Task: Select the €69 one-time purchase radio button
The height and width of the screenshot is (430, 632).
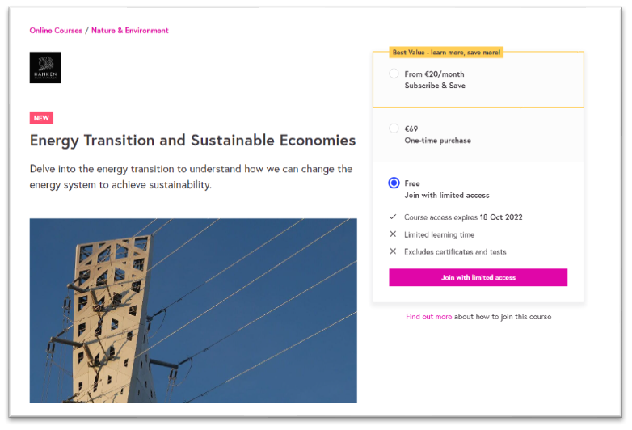Action: pos(394,129)
